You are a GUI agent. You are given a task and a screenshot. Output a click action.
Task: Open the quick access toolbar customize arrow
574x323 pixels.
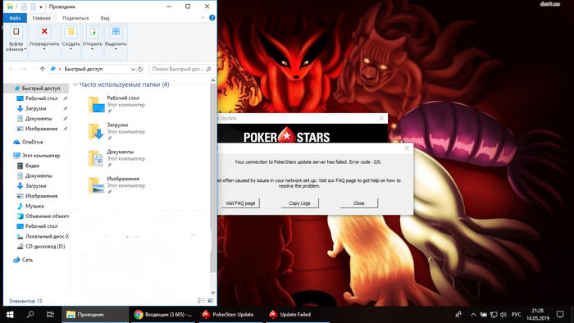(x=41, y=7)
